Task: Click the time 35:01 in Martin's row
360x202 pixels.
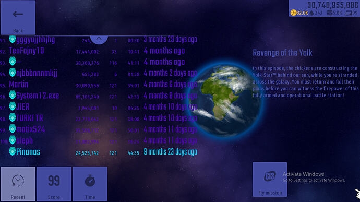Action: (x=134, y=86)
